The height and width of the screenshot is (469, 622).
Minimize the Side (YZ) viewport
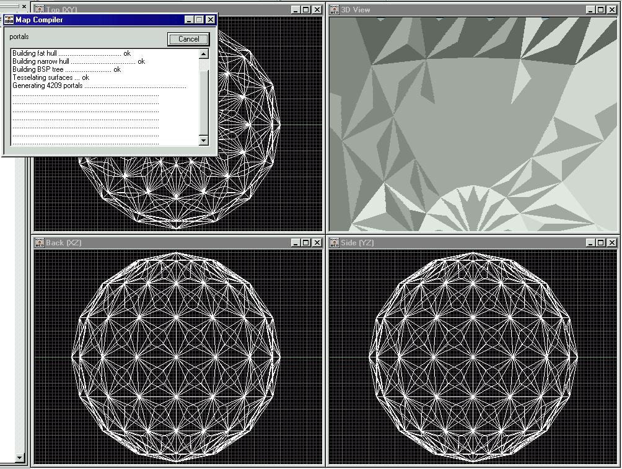click(x=590, y=243)
